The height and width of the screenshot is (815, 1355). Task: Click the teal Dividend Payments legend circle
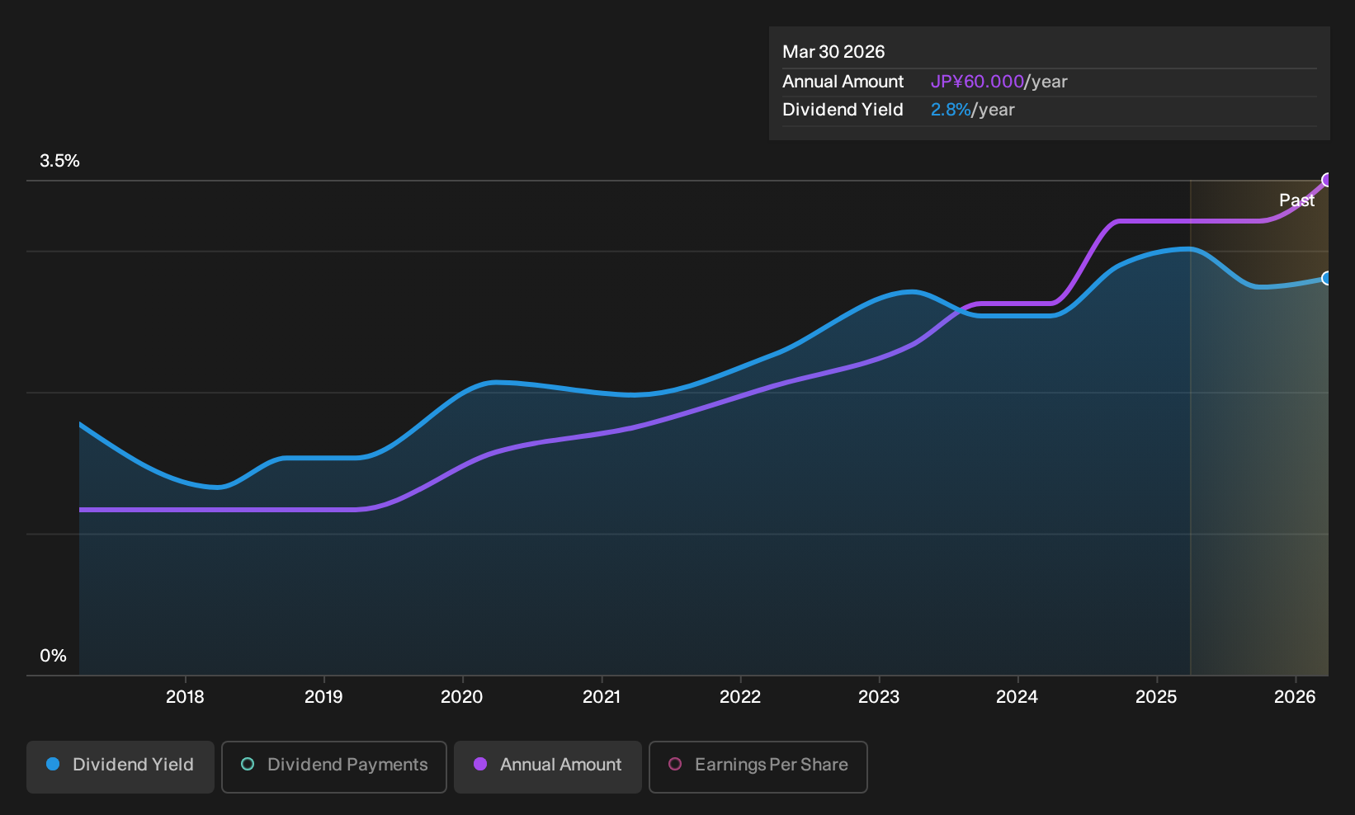248,764
